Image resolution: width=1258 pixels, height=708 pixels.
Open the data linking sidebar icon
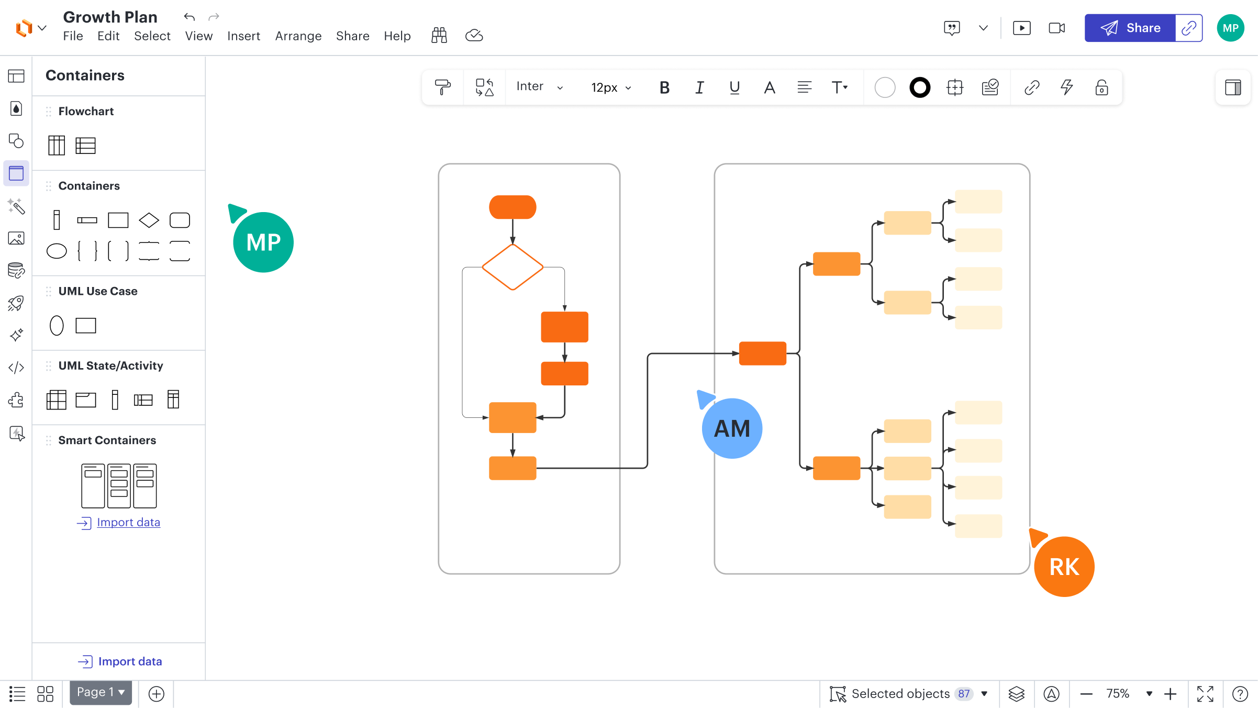click(16, 271)
